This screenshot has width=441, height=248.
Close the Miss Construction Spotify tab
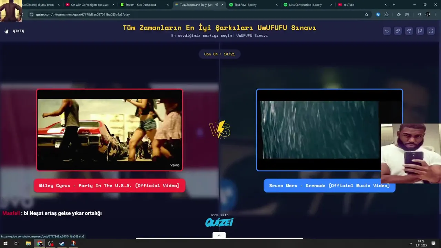[331, 5]
